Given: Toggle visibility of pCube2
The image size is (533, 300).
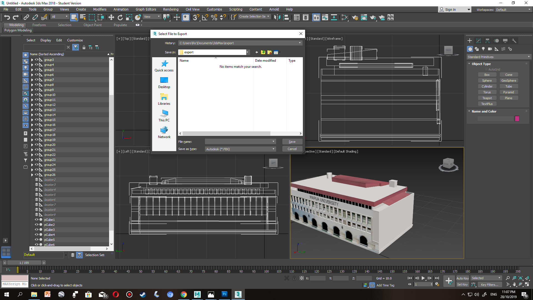Looking at the screenshot, I should 36,225.
